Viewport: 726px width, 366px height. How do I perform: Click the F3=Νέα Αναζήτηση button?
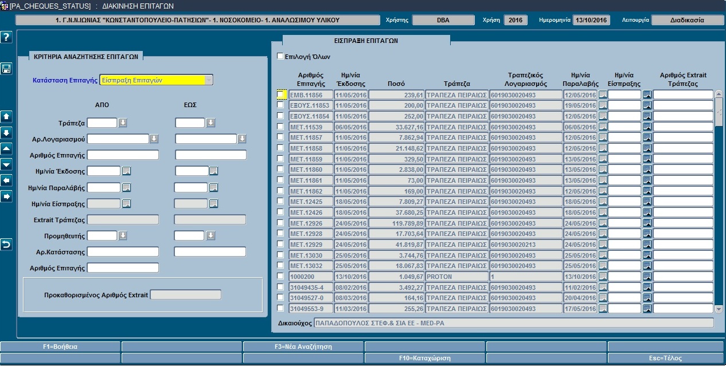click(303, 347)
